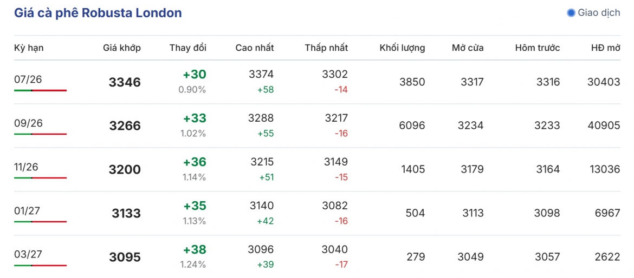Sort by Thay đổi column header

(188, 48)
